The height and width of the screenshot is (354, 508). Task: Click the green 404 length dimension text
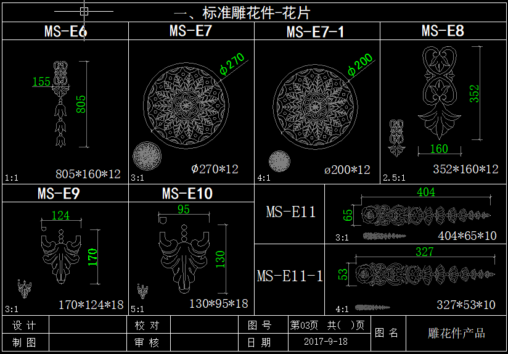[x=425, y=192]
